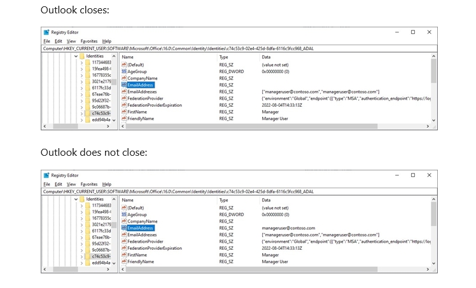Collapse the Identities key in the 'Outlook does not close' window
Image resolution: width=476 pixels, height=288 pixels.
tap(76, 199)
